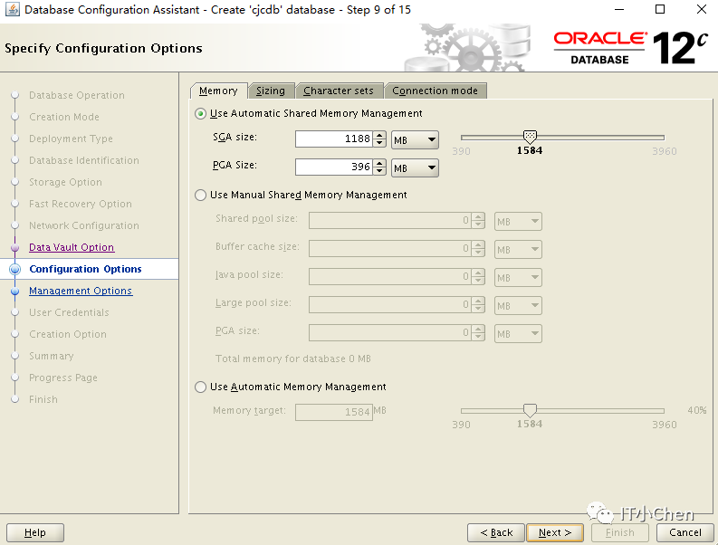
Task: Click the Shared pool size field
Action: (x=389, y=221)
